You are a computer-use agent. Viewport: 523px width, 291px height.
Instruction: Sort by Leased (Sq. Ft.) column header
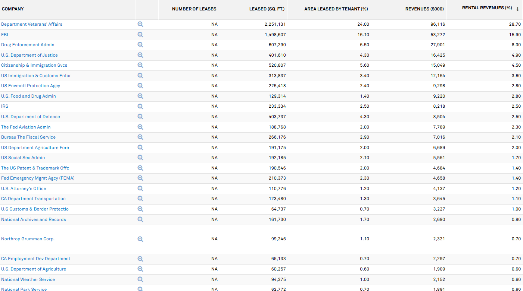click(x=267, y=9)
